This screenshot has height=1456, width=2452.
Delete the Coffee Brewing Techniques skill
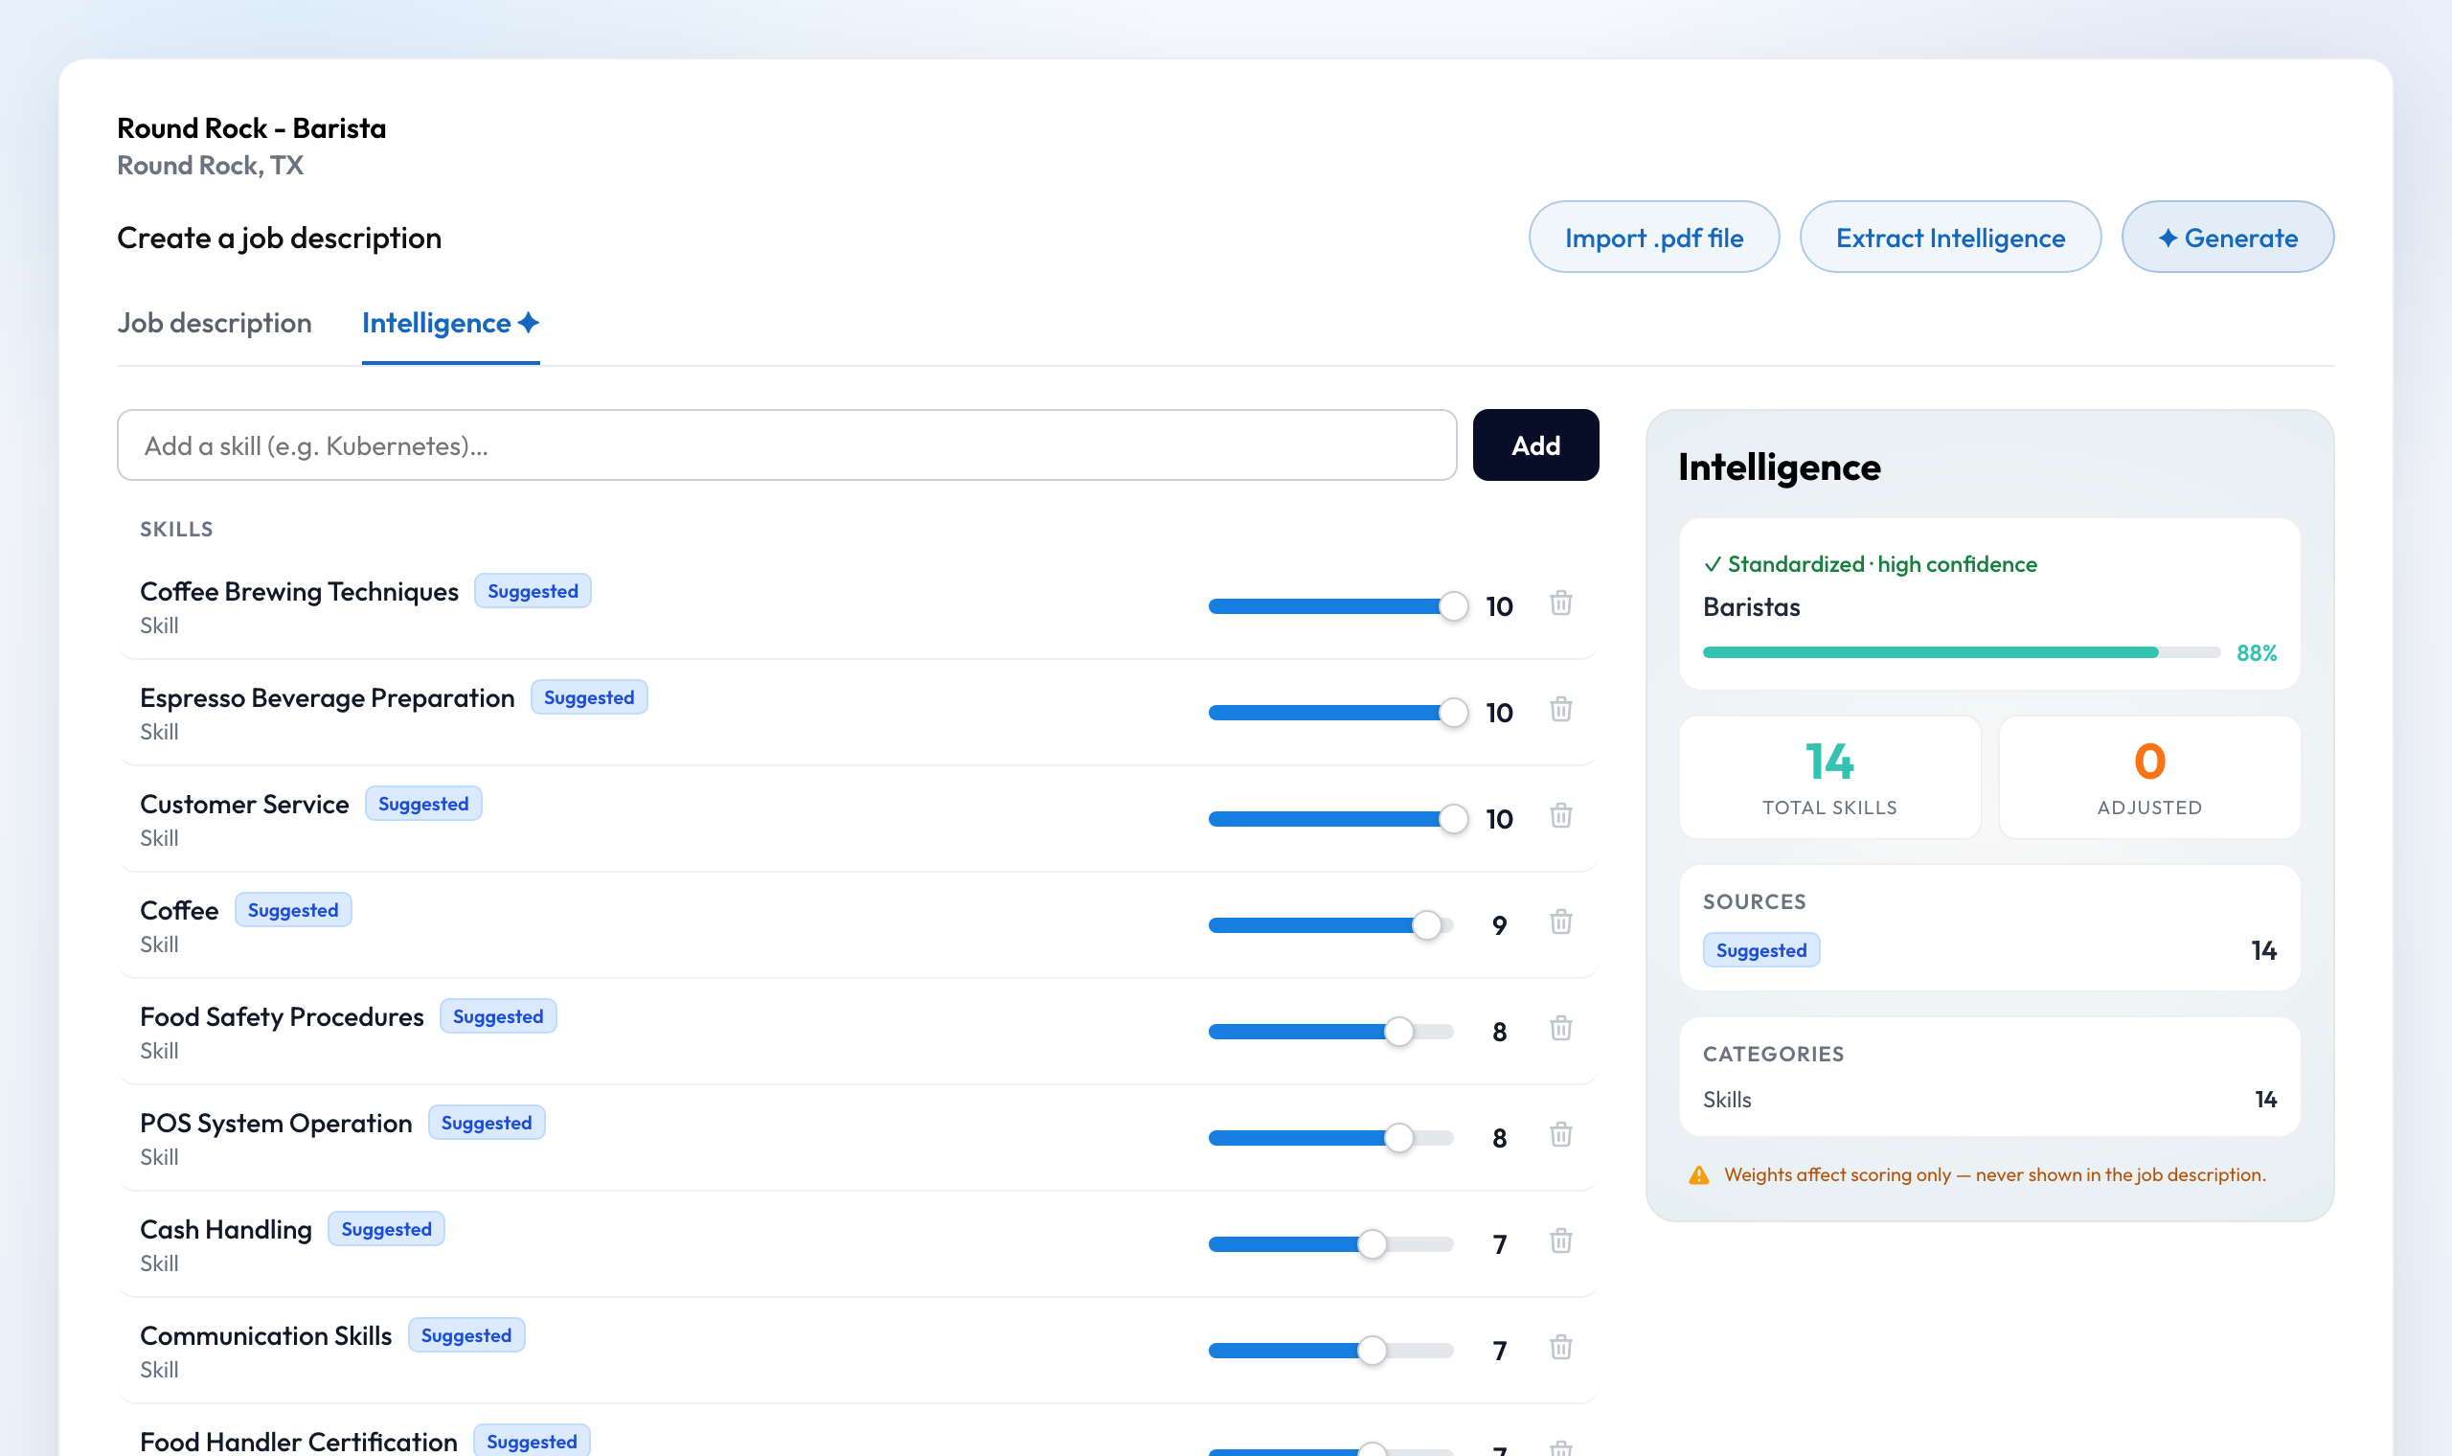pyautogui.click(x=1560, y=603)
